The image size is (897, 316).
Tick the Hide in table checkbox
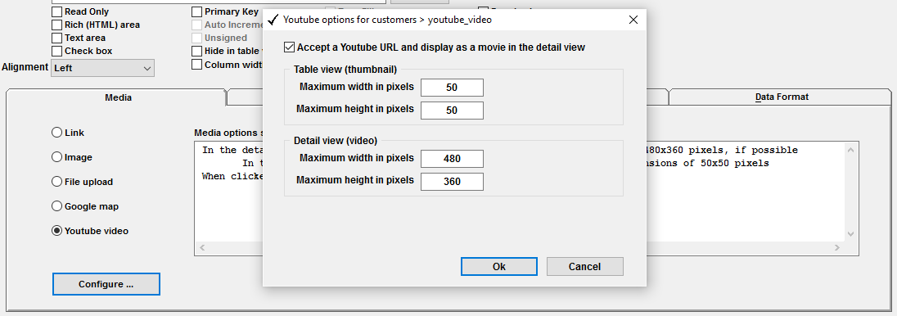(196, 52)
